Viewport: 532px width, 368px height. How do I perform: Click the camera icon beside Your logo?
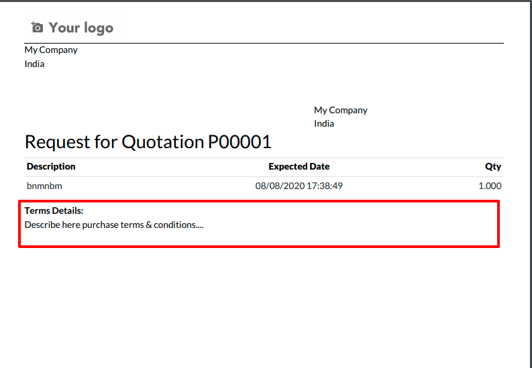pyautogui.click(x=38, y=27)
